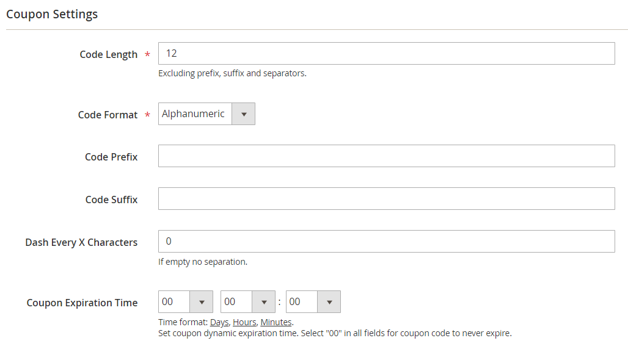The height and width of the screenshot is (349, 628).
Task: Expand the expiration Minutes dropdown arrow
Action: 329,302
